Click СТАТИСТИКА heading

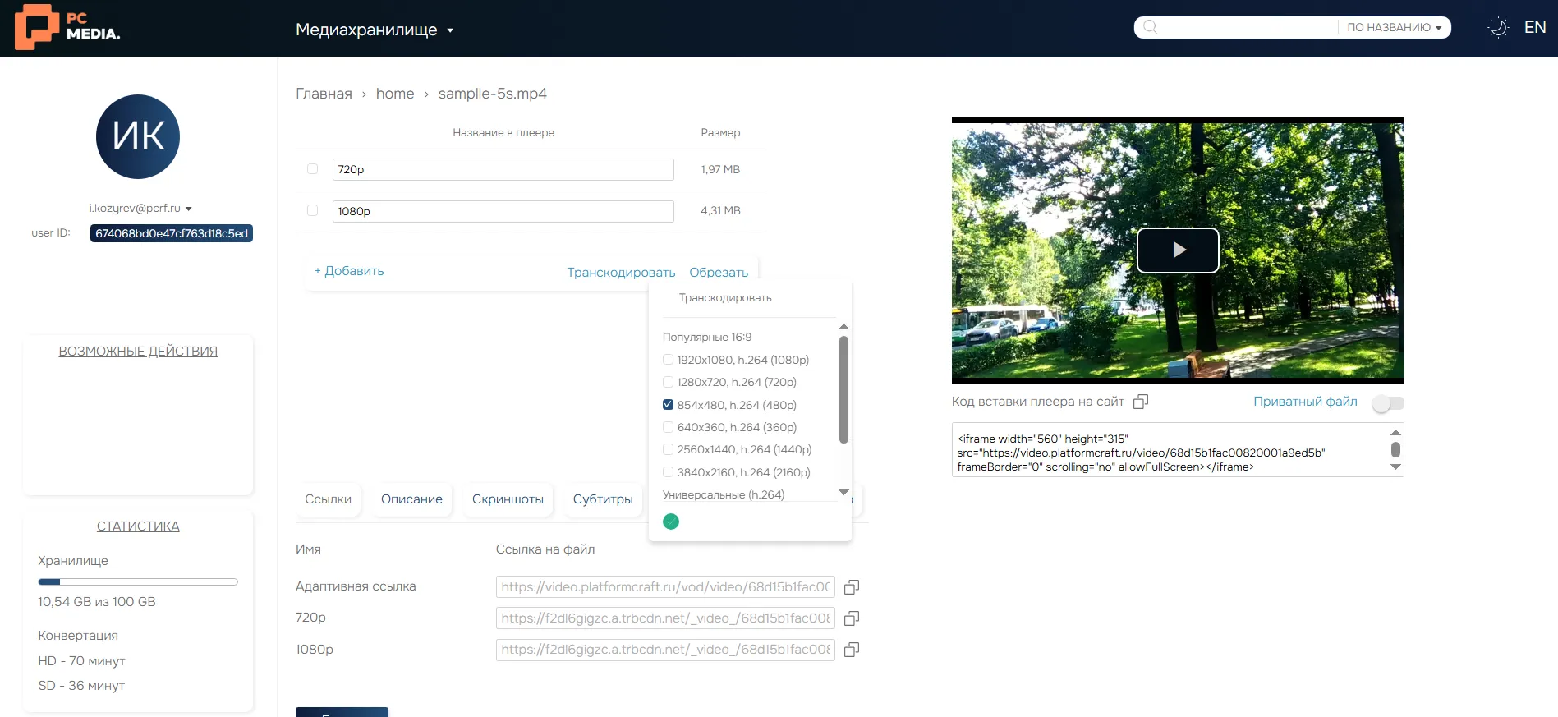pos(138,526)
